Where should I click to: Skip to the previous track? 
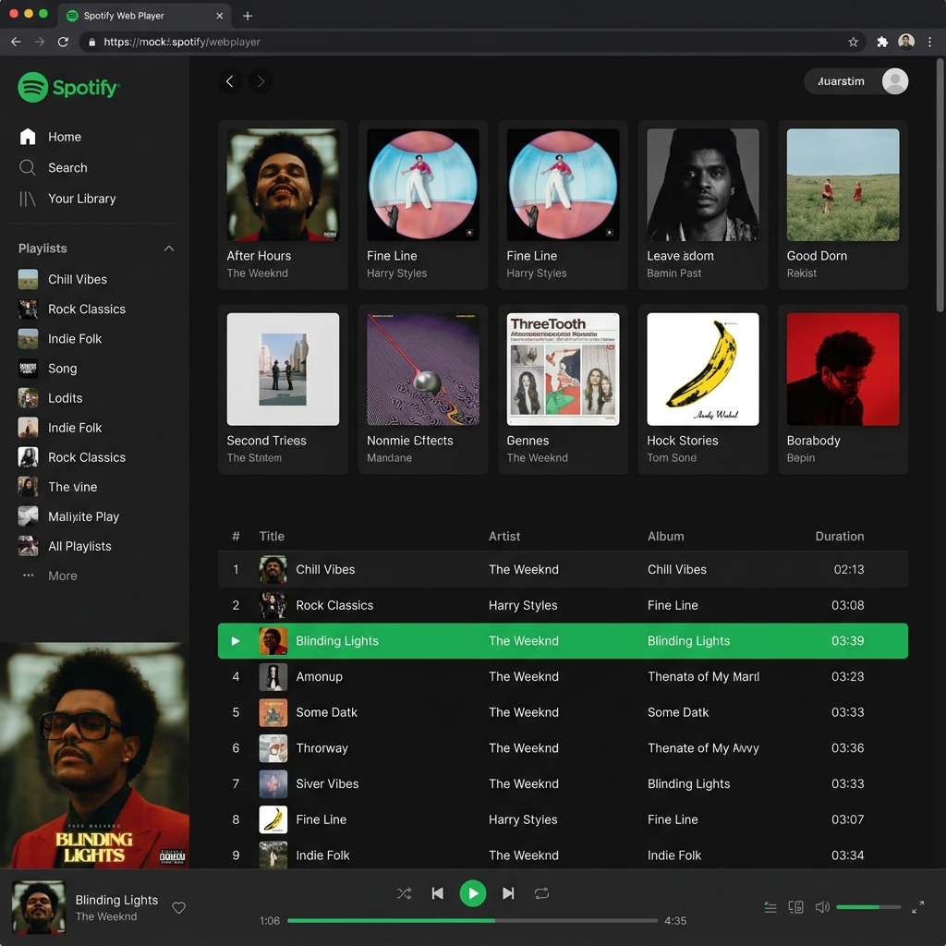(438, 893)
